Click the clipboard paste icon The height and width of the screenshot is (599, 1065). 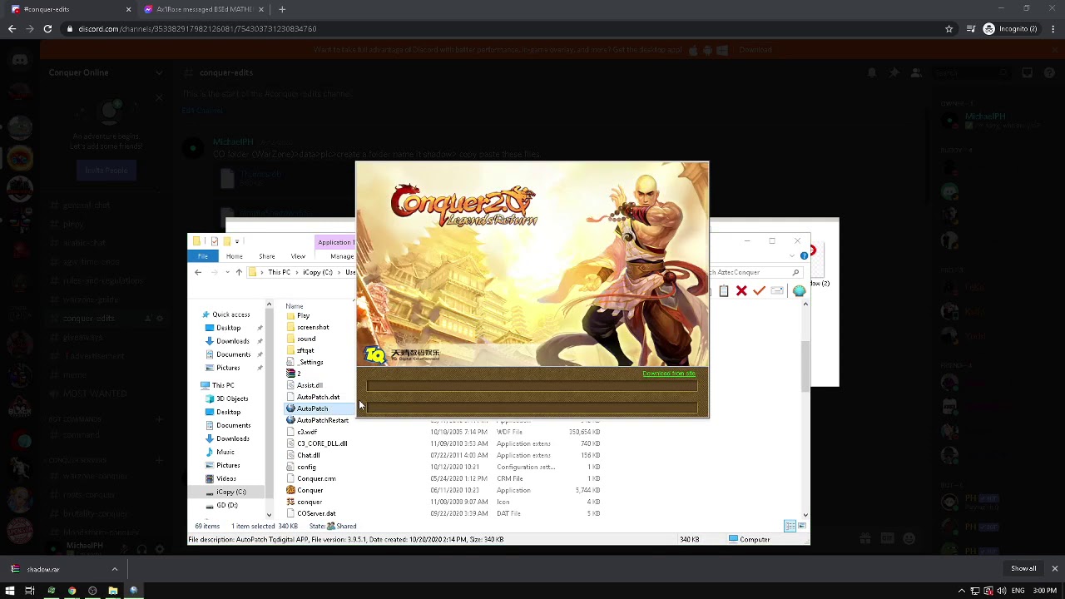click(x=724, y=291)
